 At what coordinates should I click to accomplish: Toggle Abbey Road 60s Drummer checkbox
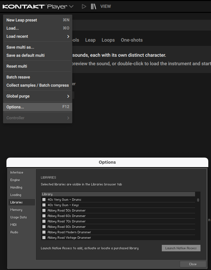[x=44, y=216]
